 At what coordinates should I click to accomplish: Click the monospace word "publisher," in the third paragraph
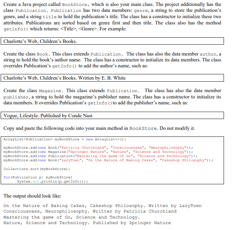pos(16,97)
